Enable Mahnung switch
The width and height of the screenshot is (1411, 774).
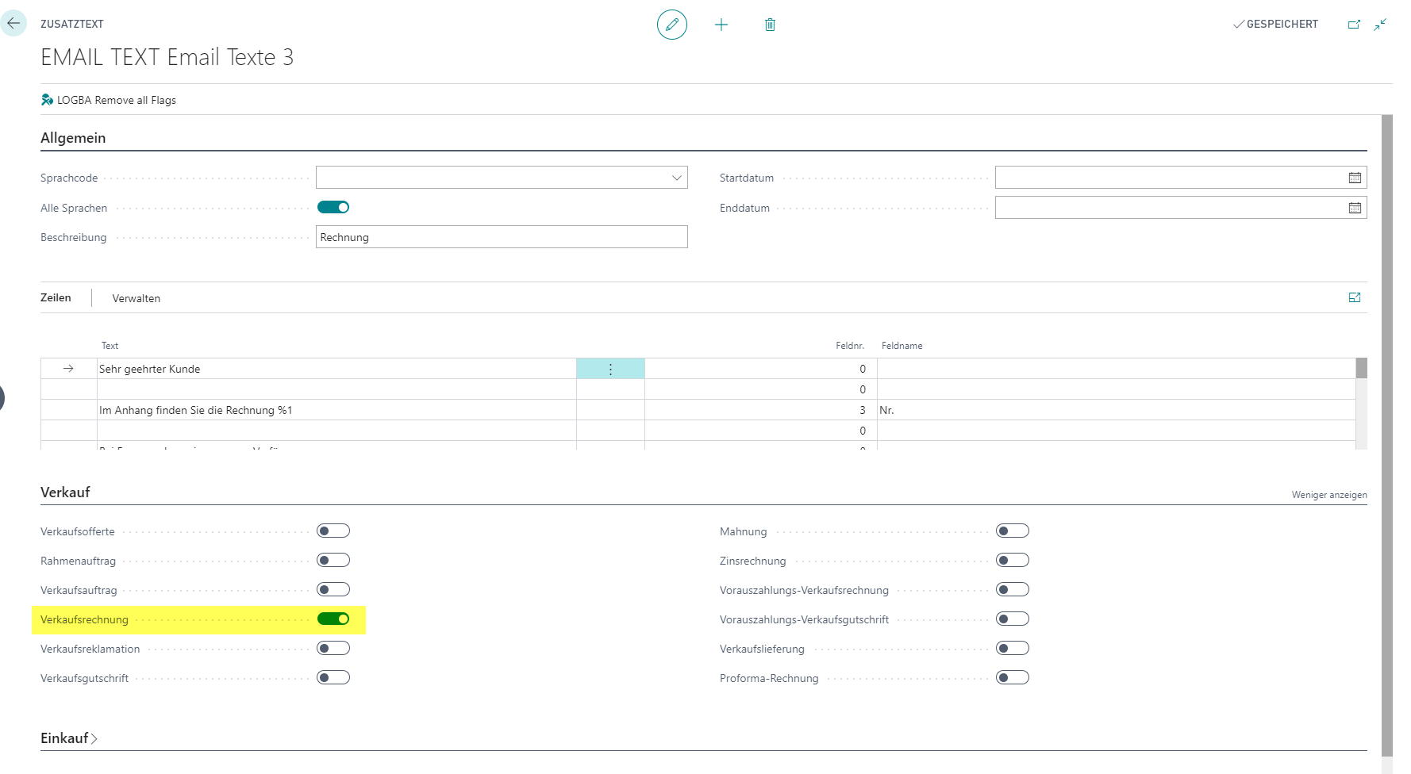1013,531
